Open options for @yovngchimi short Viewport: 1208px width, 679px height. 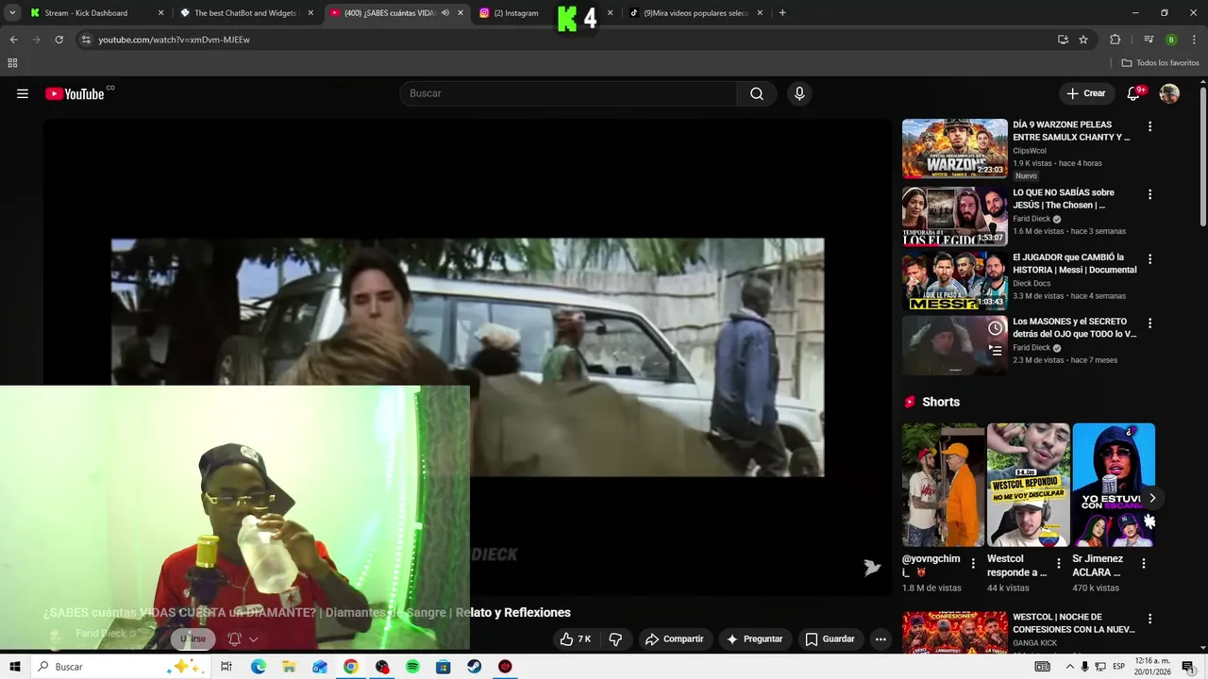tap(973, 563)
